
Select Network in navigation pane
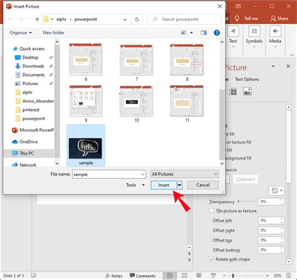[x=24, y=165]
